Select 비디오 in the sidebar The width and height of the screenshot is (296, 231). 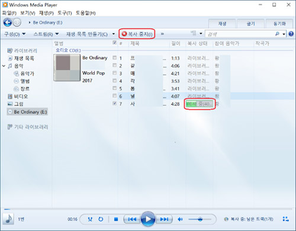[18, 97]
